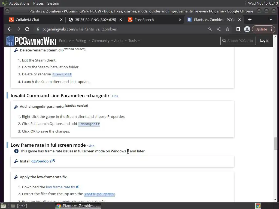Reload the page with the refresh icon

27,29
